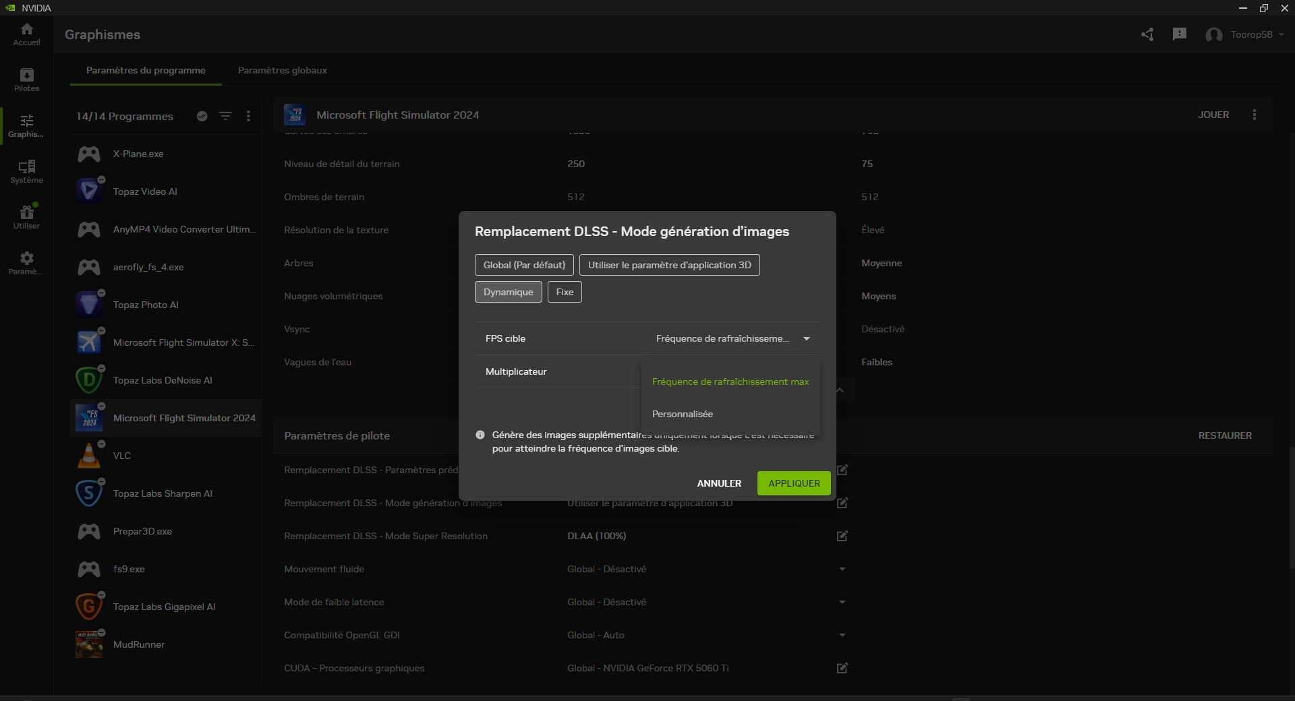Click the Vsync setting row
The height and width of the screenshot is (701, 1295).
[773, 329]
